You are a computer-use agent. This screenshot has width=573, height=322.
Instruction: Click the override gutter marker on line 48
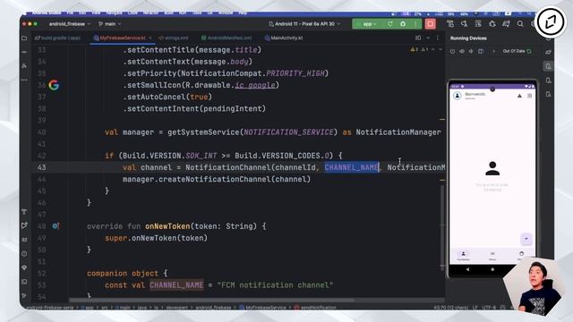(56, 226)
